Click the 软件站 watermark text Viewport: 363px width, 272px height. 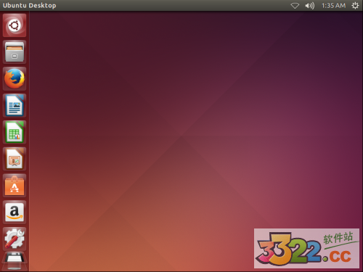338,238
